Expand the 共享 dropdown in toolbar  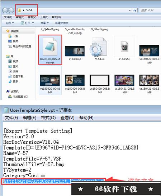click(x=44, y=23)
